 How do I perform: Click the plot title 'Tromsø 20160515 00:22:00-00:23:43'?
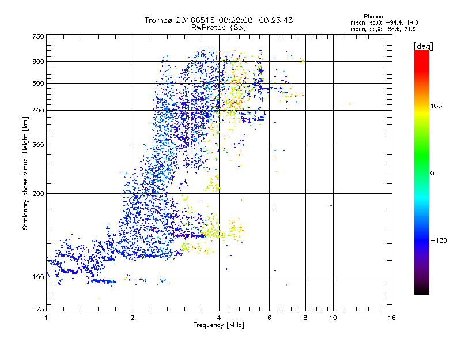(x=218, y=20)
